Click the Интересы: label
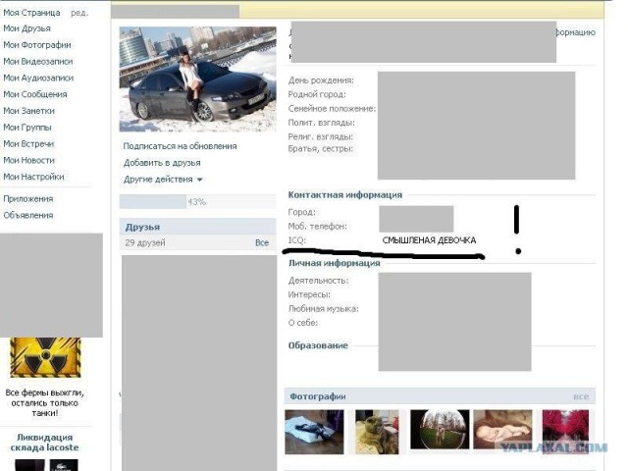 (x=309, y=294)
